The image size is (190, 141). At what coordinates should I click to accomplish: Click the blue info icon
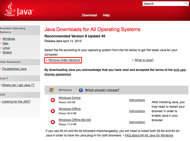click(x=81, y=90)
